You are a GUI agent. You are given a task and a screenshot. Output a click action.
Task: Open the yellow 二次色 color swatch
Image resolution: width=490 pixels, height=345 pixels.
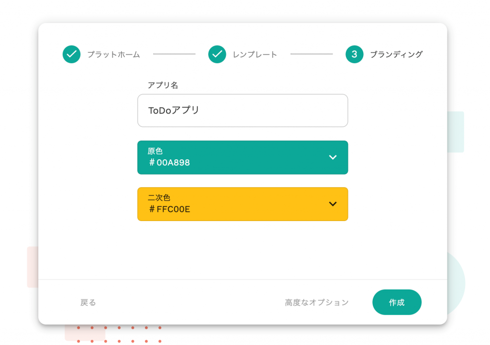click(x=243, y=204)
